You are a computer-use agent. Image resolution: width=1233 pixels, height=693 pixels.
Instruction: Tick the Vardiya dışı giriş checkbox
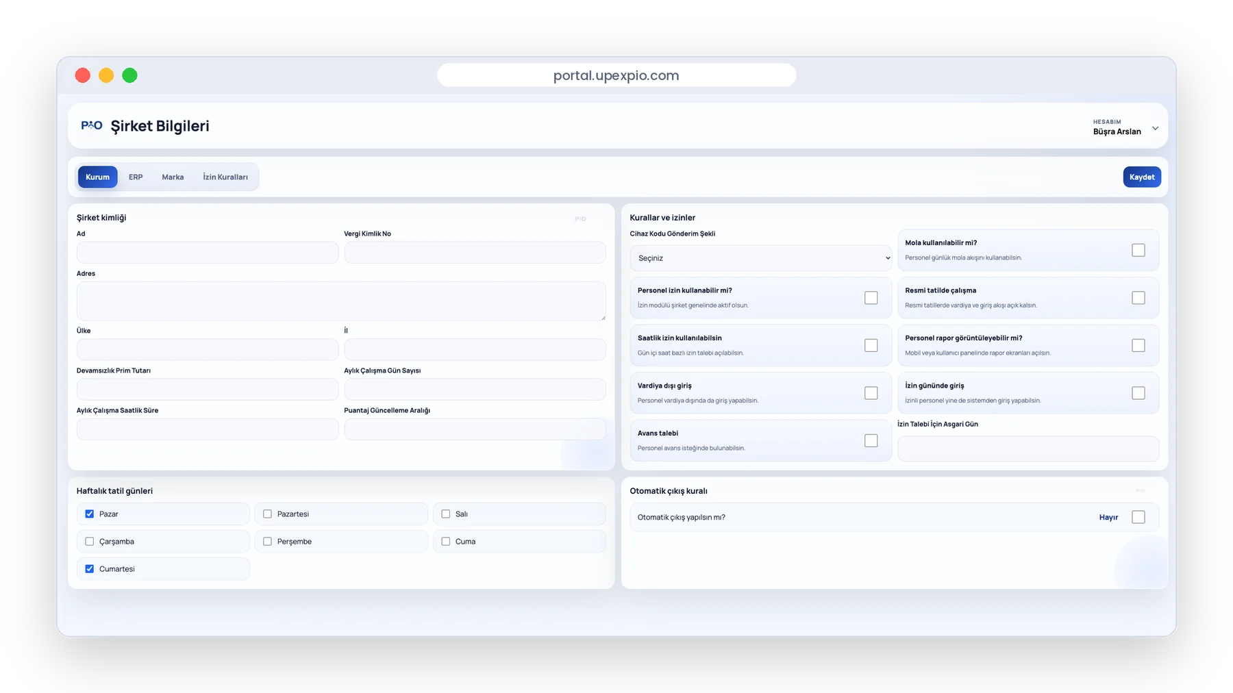pos(871,393)
